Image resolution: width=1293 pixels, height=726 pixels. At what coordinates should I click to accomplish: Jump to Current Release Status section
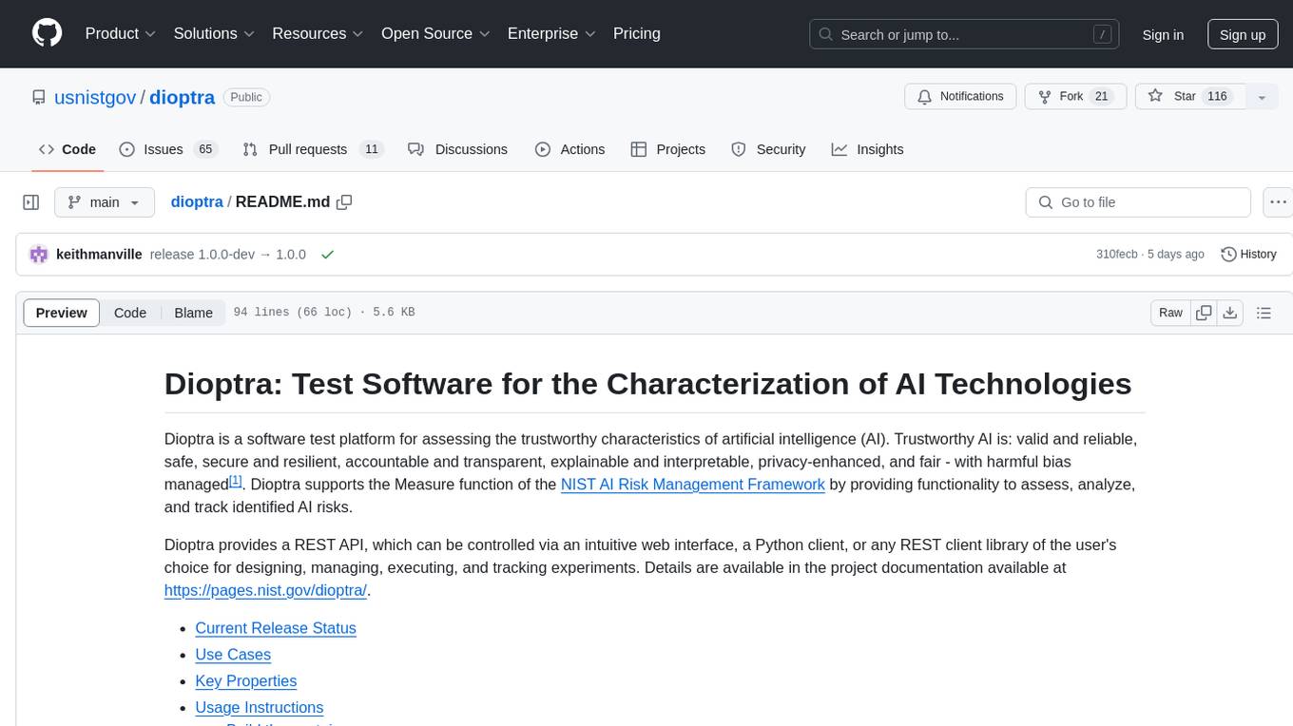click(276, 628)
